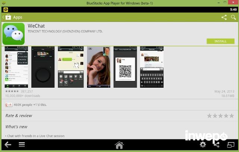Screen dimensions: 239x152
Task: Share the WeChat app via header icon
Action: (x=224, y=17)
